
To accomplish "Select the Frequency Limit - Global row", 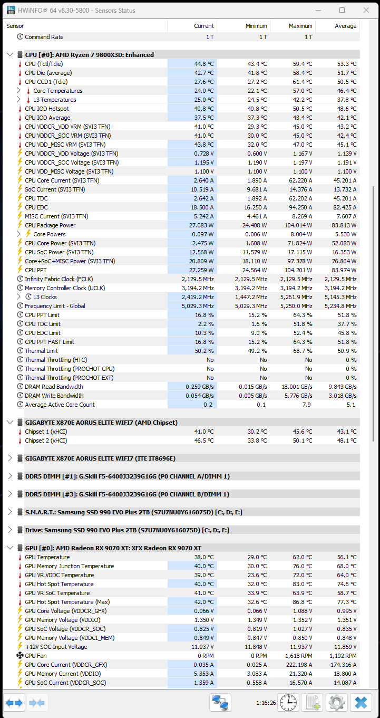I will [x=182, y=306].
